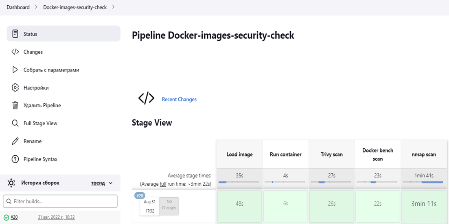The image size is (449, 224).
Task: Click the Trivy scan column header
Action: click(332, 154)
